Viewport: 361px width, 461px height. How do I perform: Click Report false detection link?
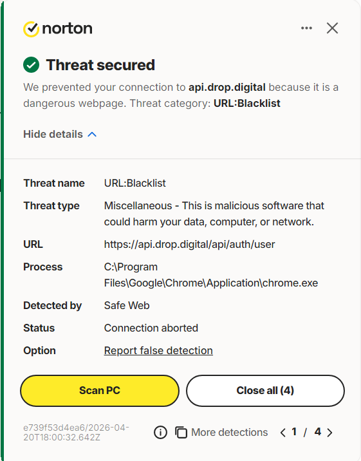point(158,350)
